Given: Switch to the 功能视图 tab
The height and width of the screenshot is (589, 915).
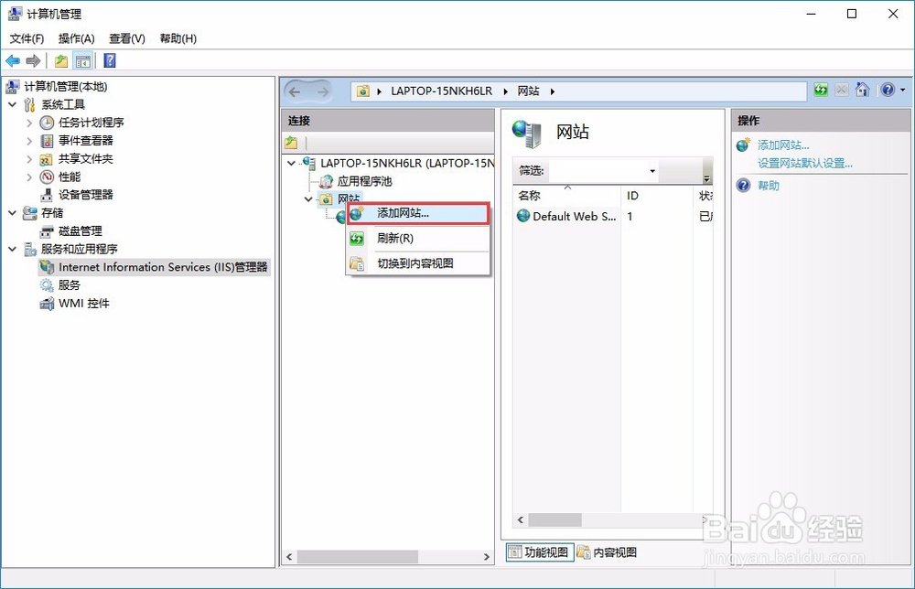Looking at the screenshot, I should [540, 552].
